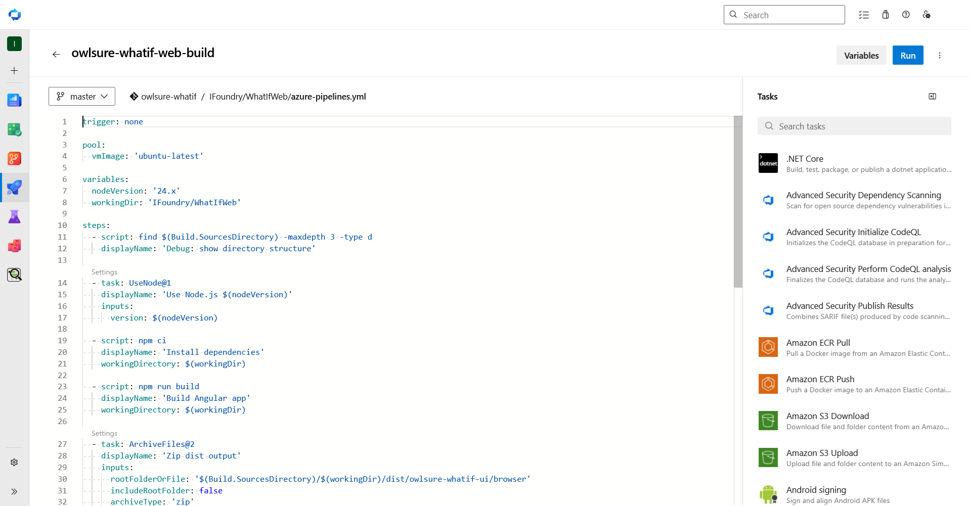Select the Android signing task icon
The image size is (971, 506).
pos(768,494)
